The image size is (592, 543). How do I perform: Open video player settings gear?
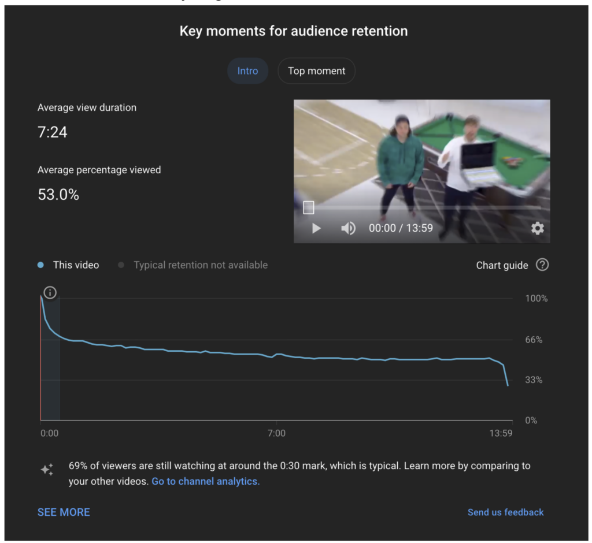(x=537, y=228)
